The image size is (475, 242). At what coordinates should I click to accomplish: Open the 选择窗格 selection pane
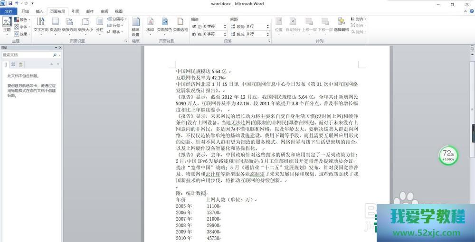pyautogui.click(x=341, y=24)
